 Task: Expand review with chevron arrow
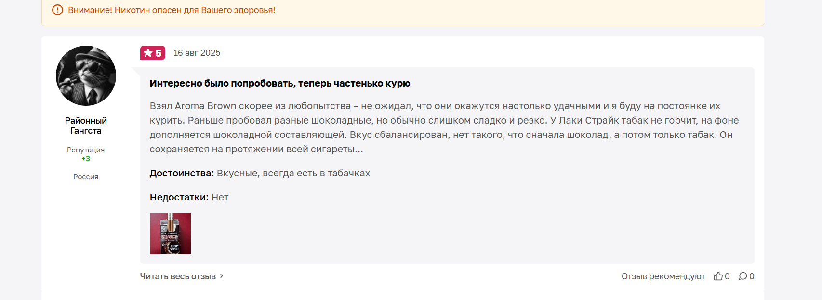(x=222, y=276)
